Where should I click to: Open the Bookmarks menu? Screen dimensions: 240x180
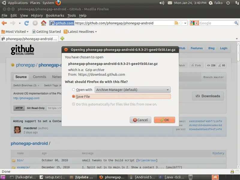pyautogui.click(x=55, y=16)
